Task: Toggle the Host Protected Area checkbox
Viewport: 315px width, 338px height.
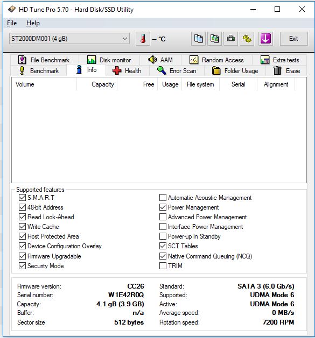Action: tap(22, 236)
